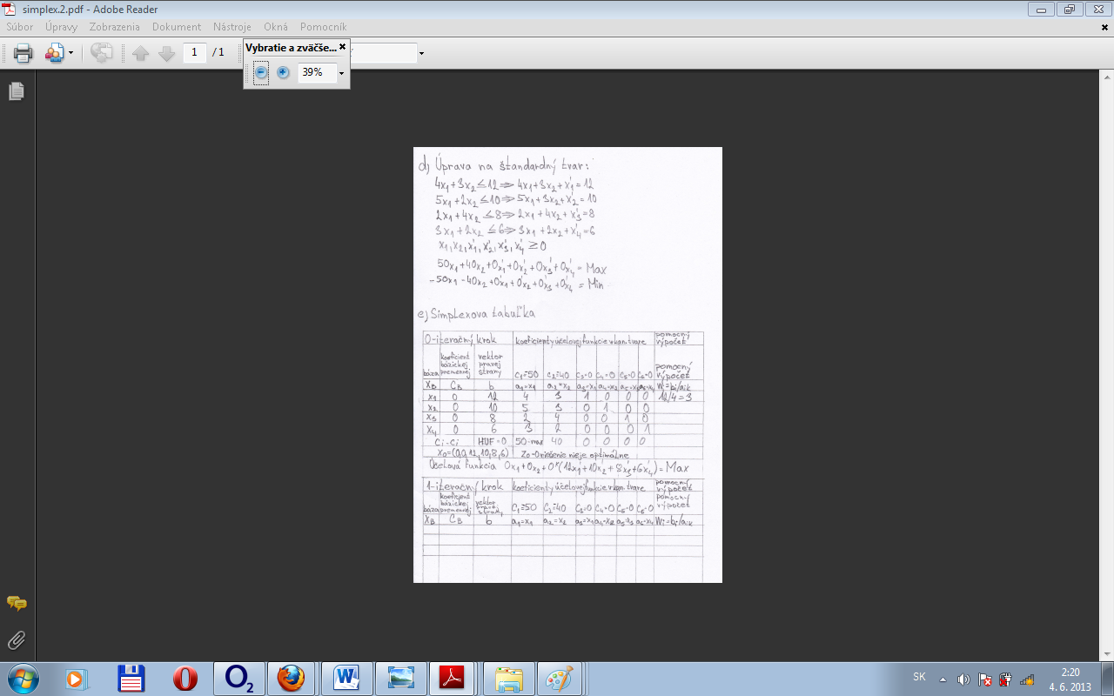Open the Dokument menu

[177, 27]
